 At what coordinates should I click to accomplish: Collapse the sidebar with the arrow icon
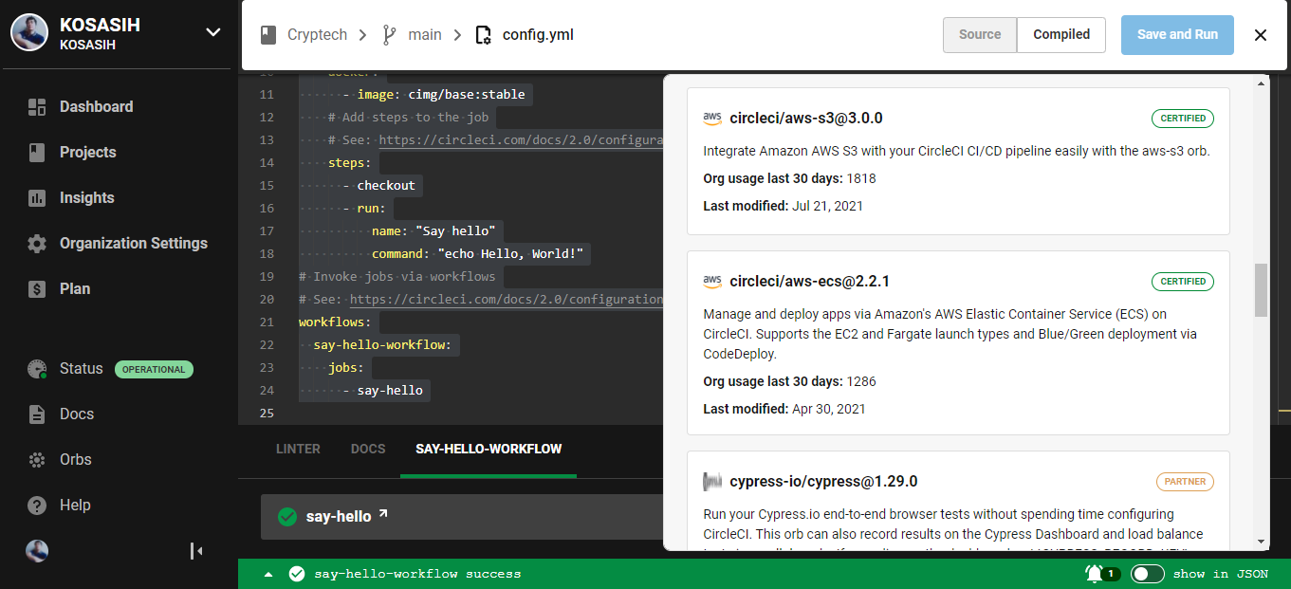point(196,551)
